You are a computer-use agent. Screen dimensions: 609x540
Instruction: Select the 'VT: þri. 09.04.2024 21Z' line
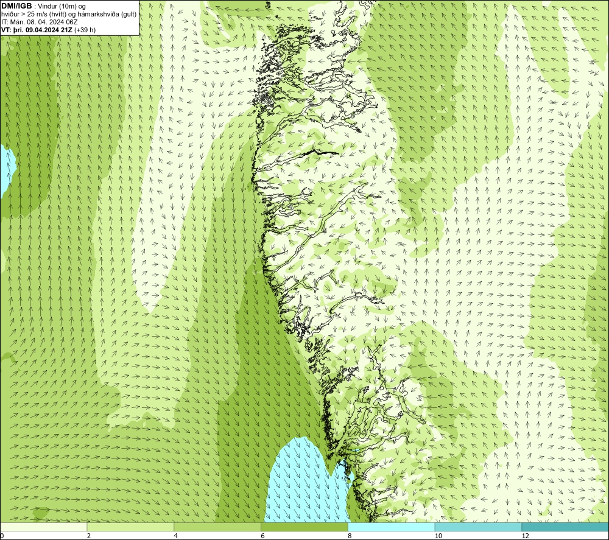pyautogui.click(x=48, y=30)
